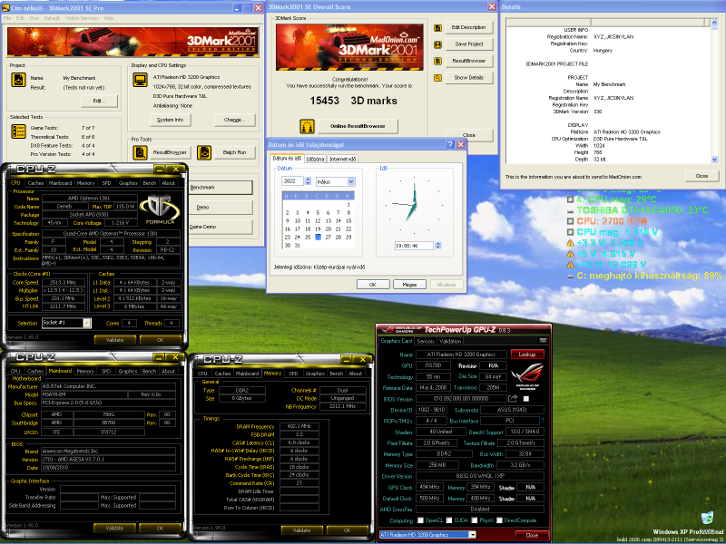726x544 pixels.
Task: Click the time input field showing 19:00:46
Action: pyautogui.click(x=415, y=246)
